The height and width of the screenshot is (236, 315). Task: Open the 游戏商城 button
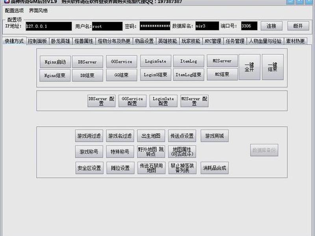[x=215, y=136]
